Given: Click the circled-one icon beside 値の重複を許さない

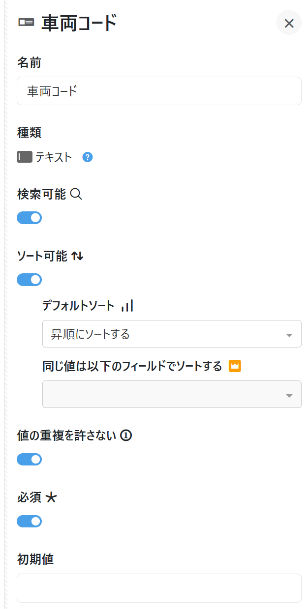Looking at the screenshot, I should click(126, 435).
